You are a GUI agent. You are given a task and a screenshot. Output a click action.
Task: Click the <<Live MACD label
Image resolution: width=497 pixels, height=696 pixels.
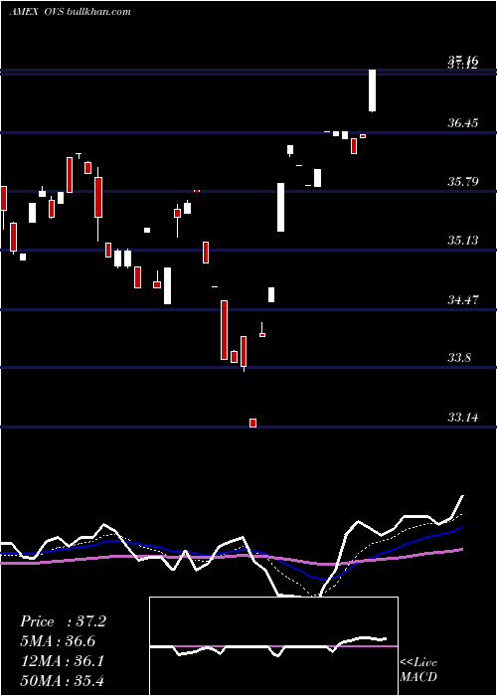coord(418,670)
